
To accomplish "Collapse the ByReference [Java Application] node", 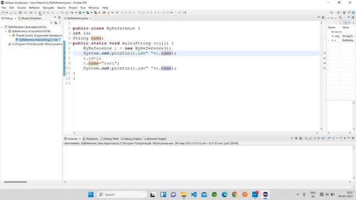I will tap(2, 27).
